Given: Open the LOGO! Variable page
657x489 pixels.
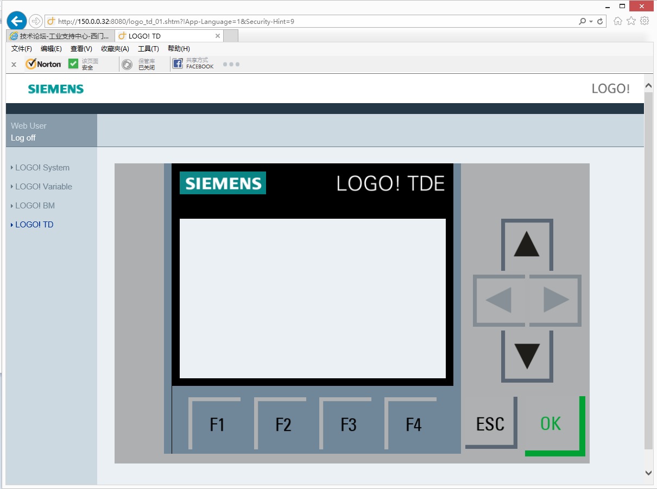Looking at the screenshot, I should point(43,187).
